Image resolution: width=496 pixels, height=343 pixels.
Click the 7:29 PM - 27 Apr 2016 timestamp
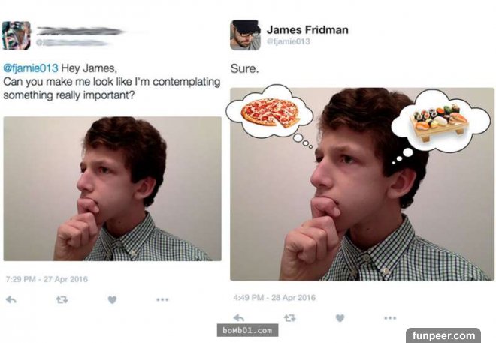pyautogui.click(x=47, y=279)
